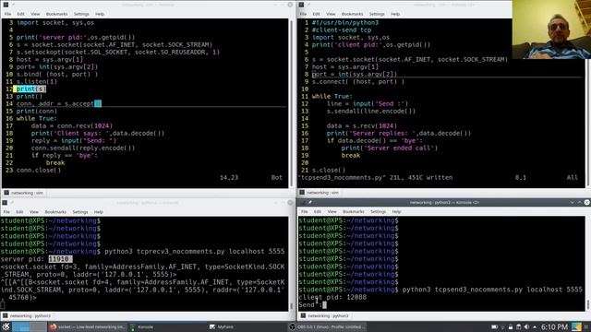Click Konsole app icon in client vim title bar
Screen dimensions: 591x332
click(x=301, y=5)
